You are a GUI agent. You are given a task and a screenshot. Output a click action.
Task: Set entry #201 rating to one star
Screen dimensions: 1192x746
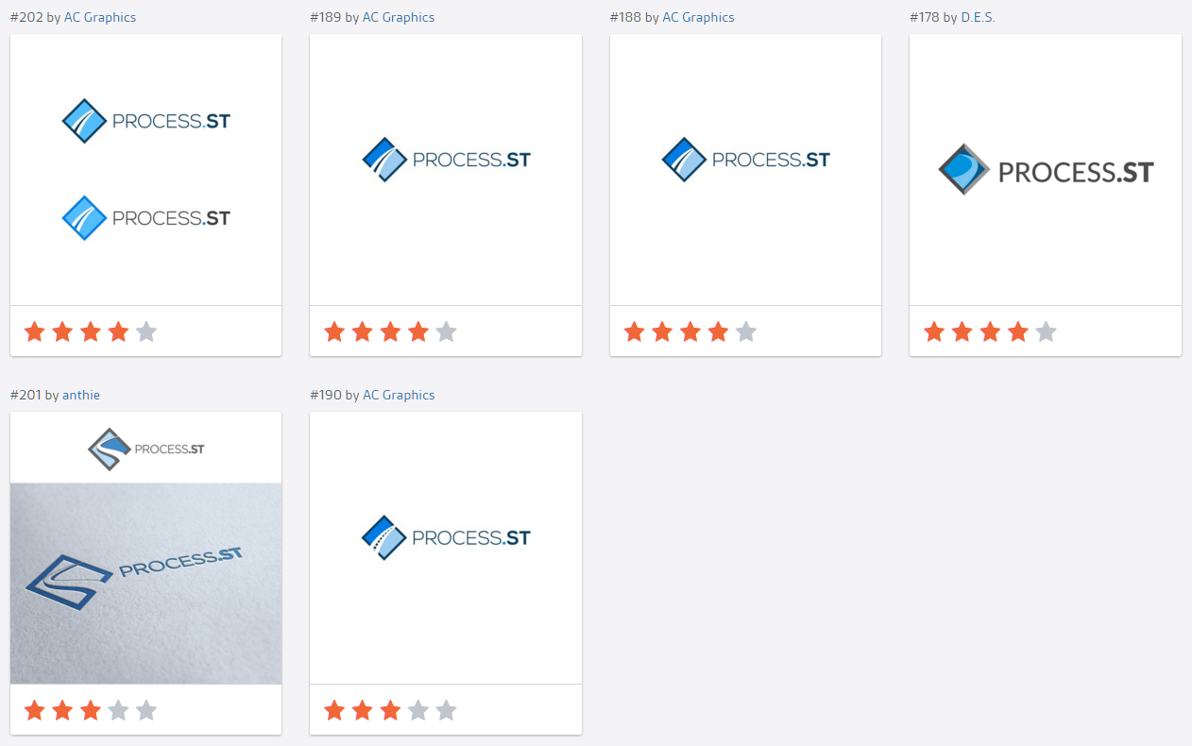(x=35, y=710)
